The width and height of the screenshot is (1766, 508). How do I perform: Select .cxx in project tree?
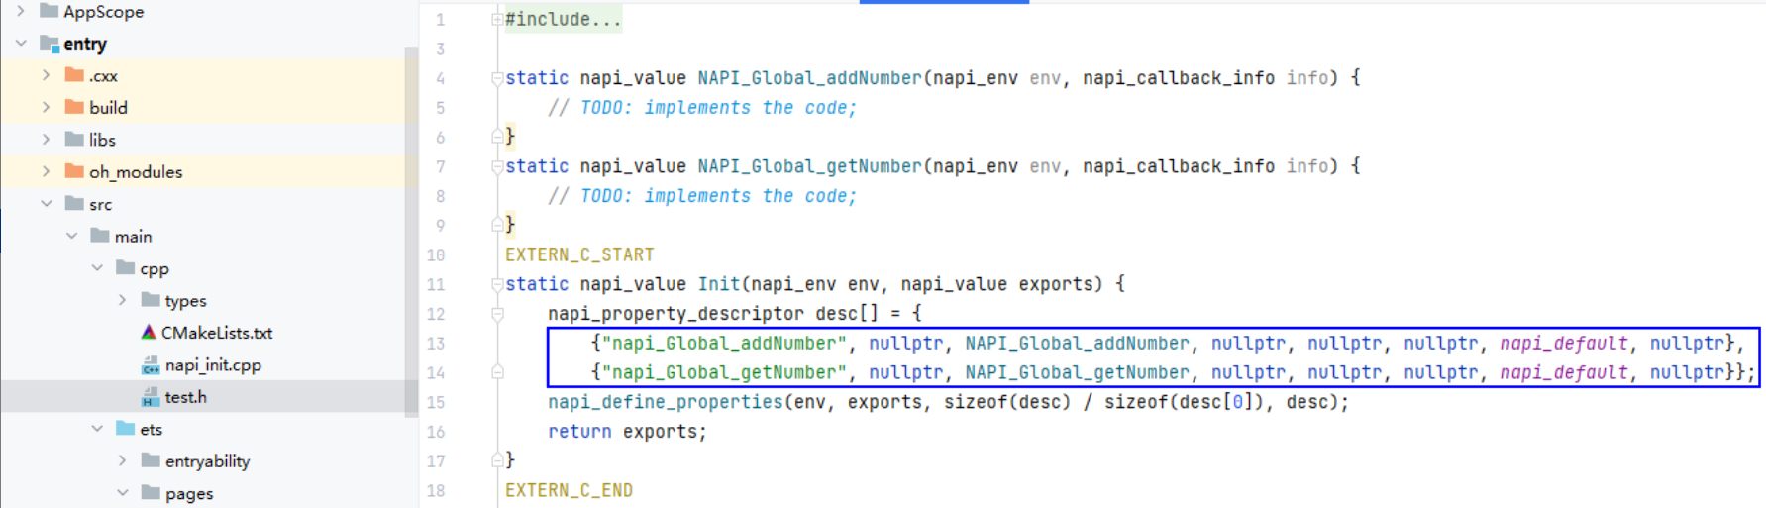coord(103,76)
